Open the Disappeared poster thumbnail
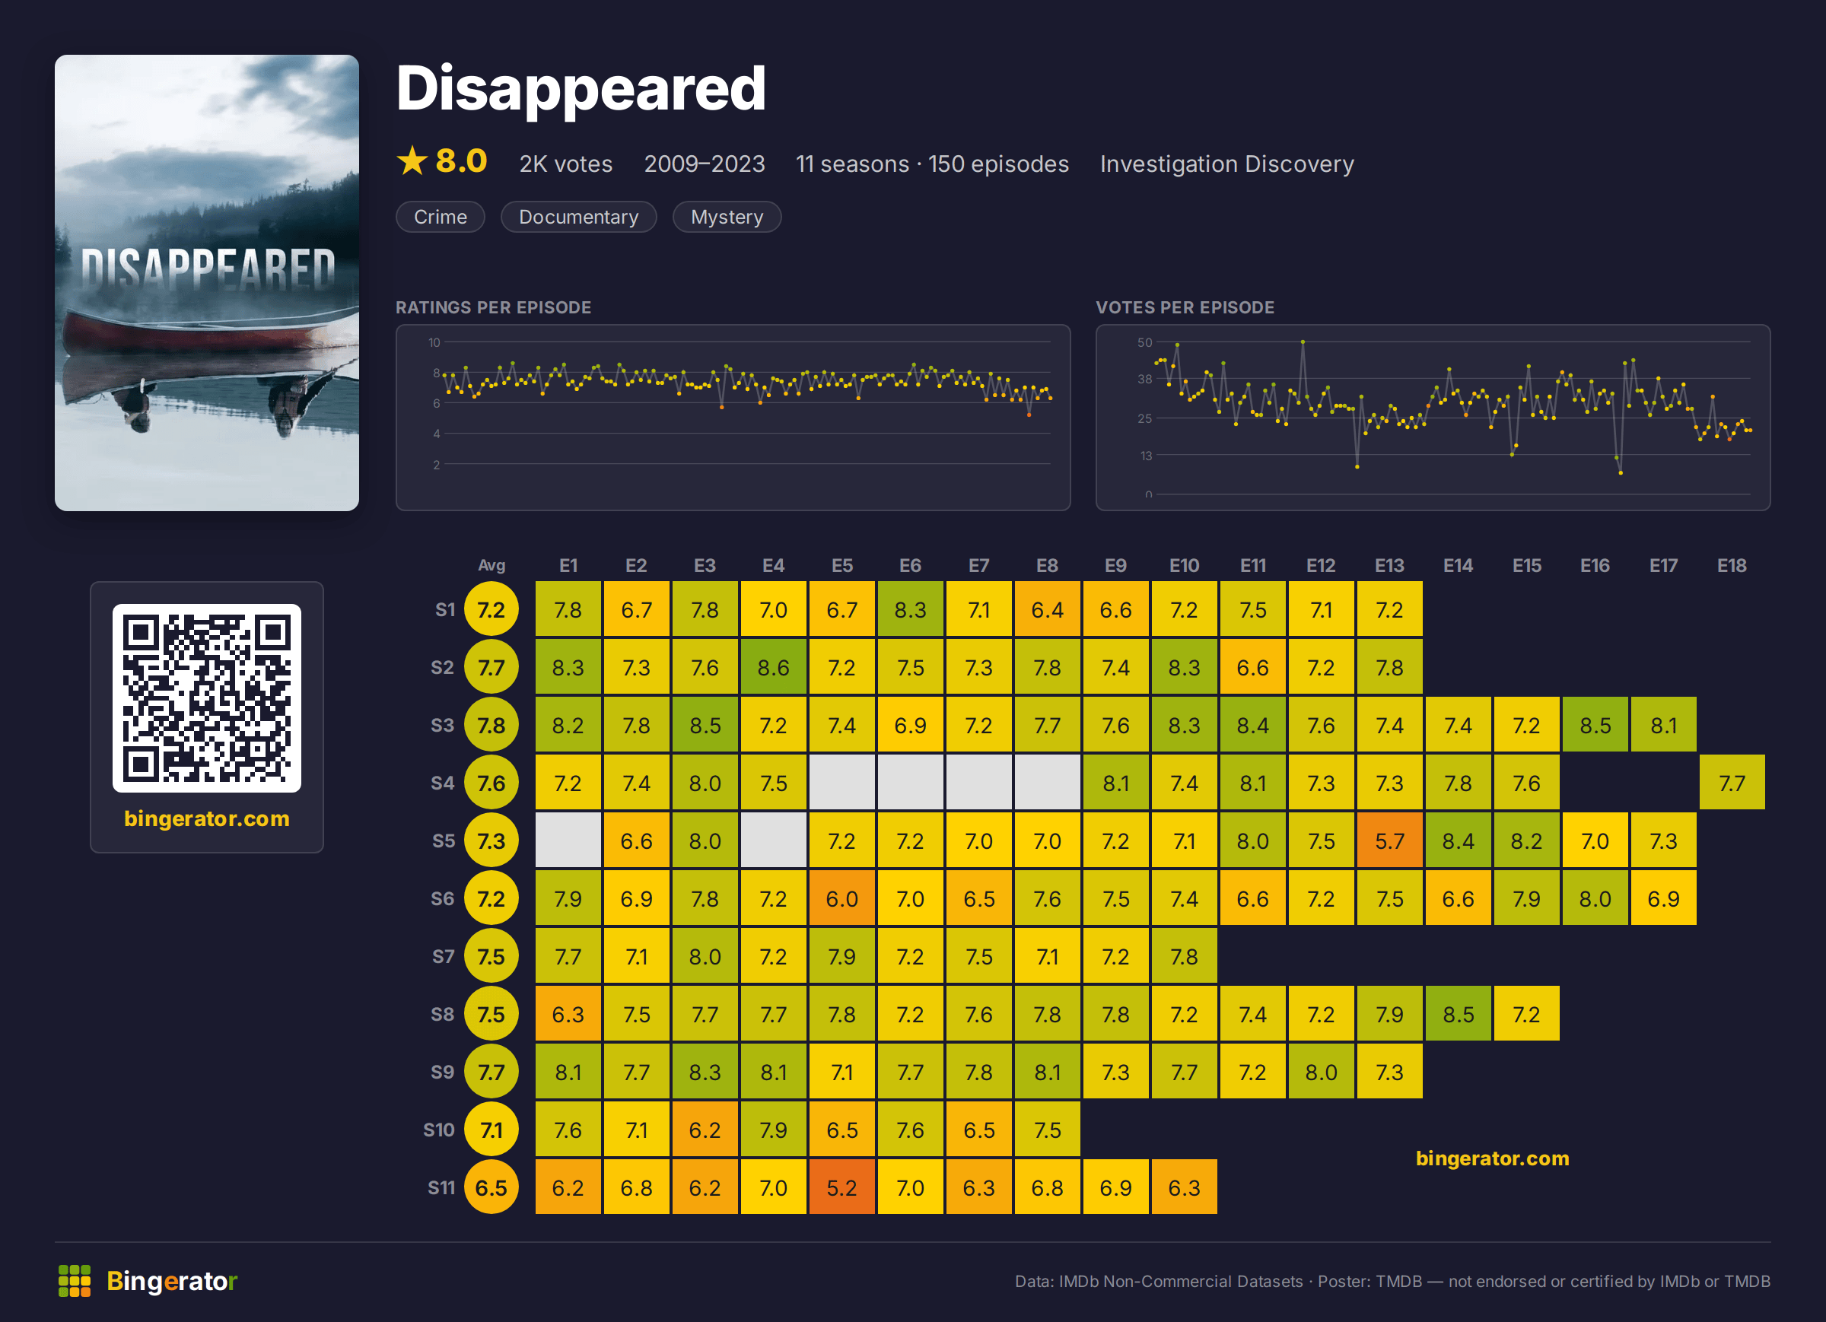1826x1322 pixels. 207,283
